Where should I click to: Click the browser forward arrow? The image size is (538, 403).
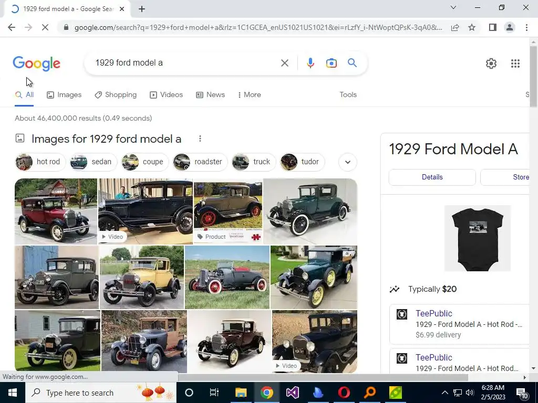coord(28,27)
